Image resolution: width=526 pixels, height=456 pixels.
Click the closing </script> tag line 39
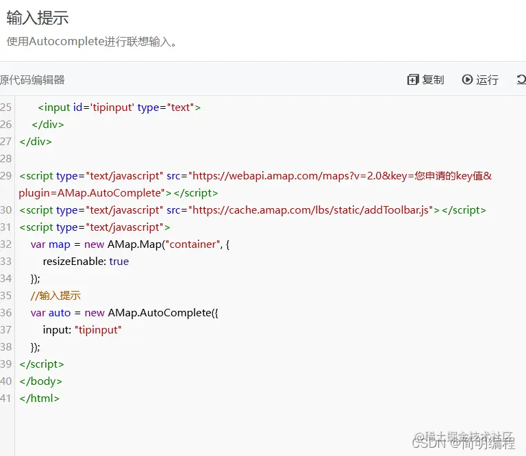(x=42, y=364)
